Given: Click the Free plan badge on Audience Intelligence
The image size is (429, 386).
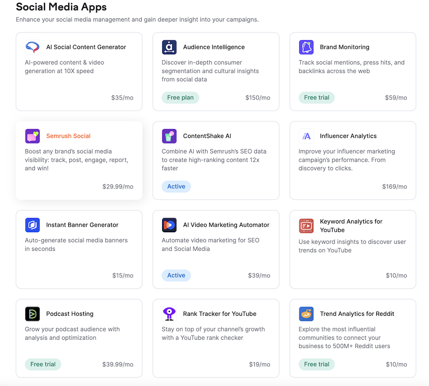Looking at the screenshot, I should click(x=180, y=98).
